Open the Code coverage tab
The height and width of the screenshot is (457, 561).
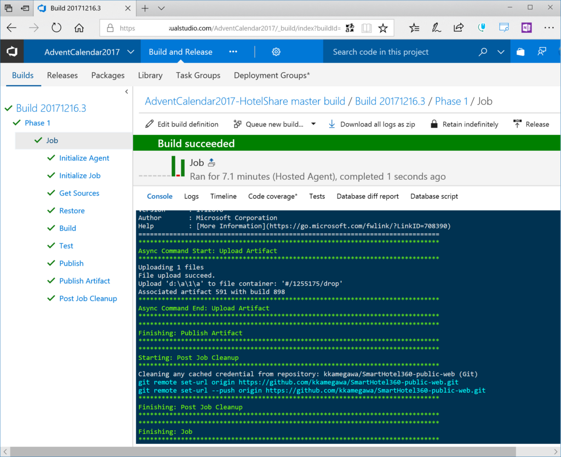click(273, 196)
